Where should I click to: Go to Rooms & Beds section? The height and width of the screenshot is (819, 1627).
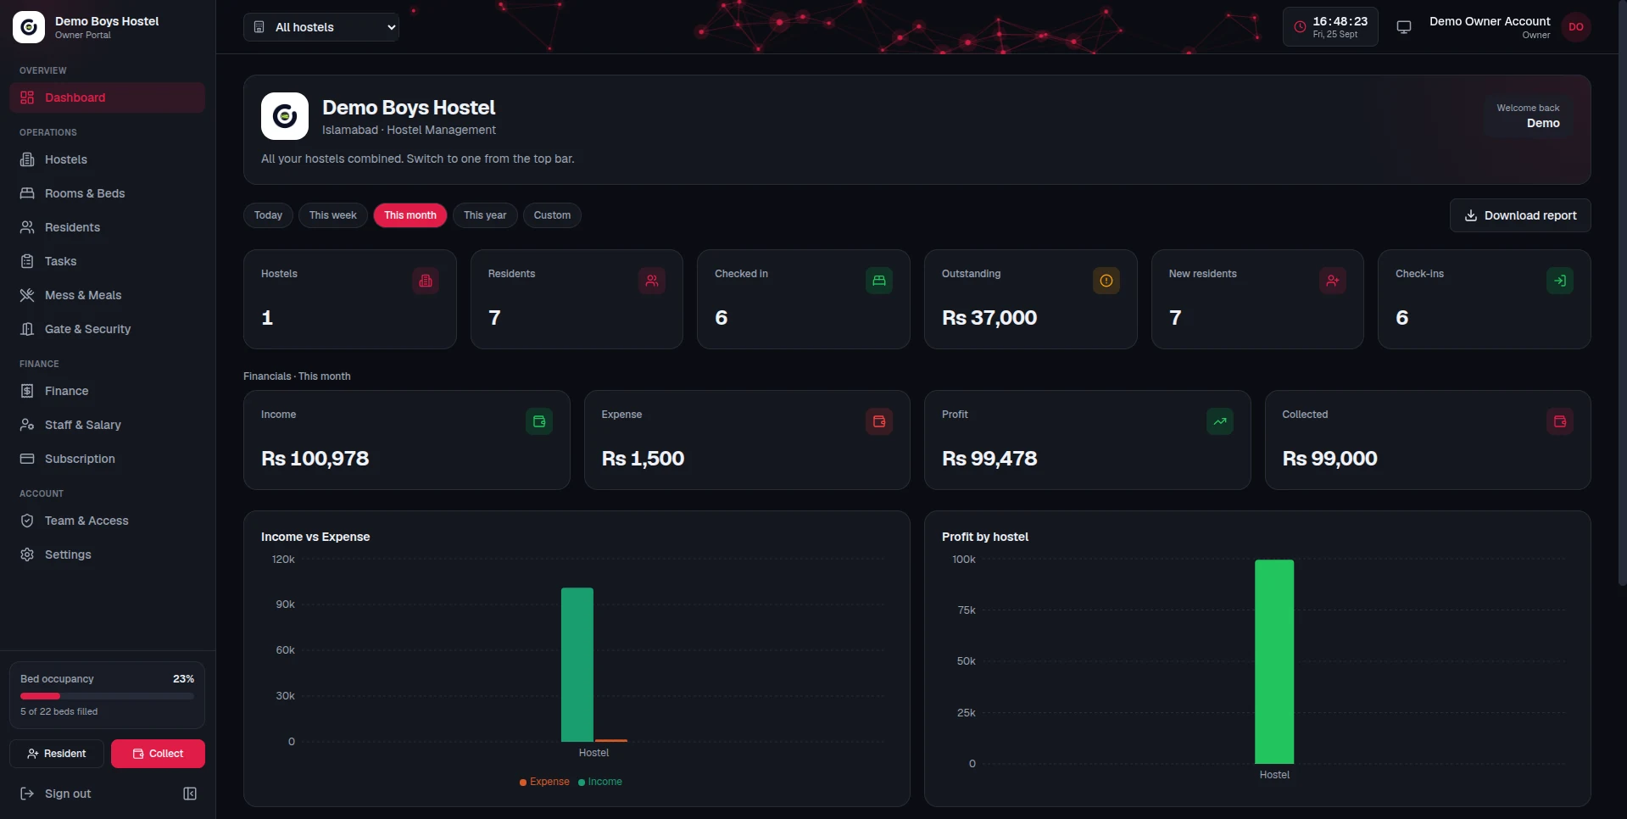point(107,193)
